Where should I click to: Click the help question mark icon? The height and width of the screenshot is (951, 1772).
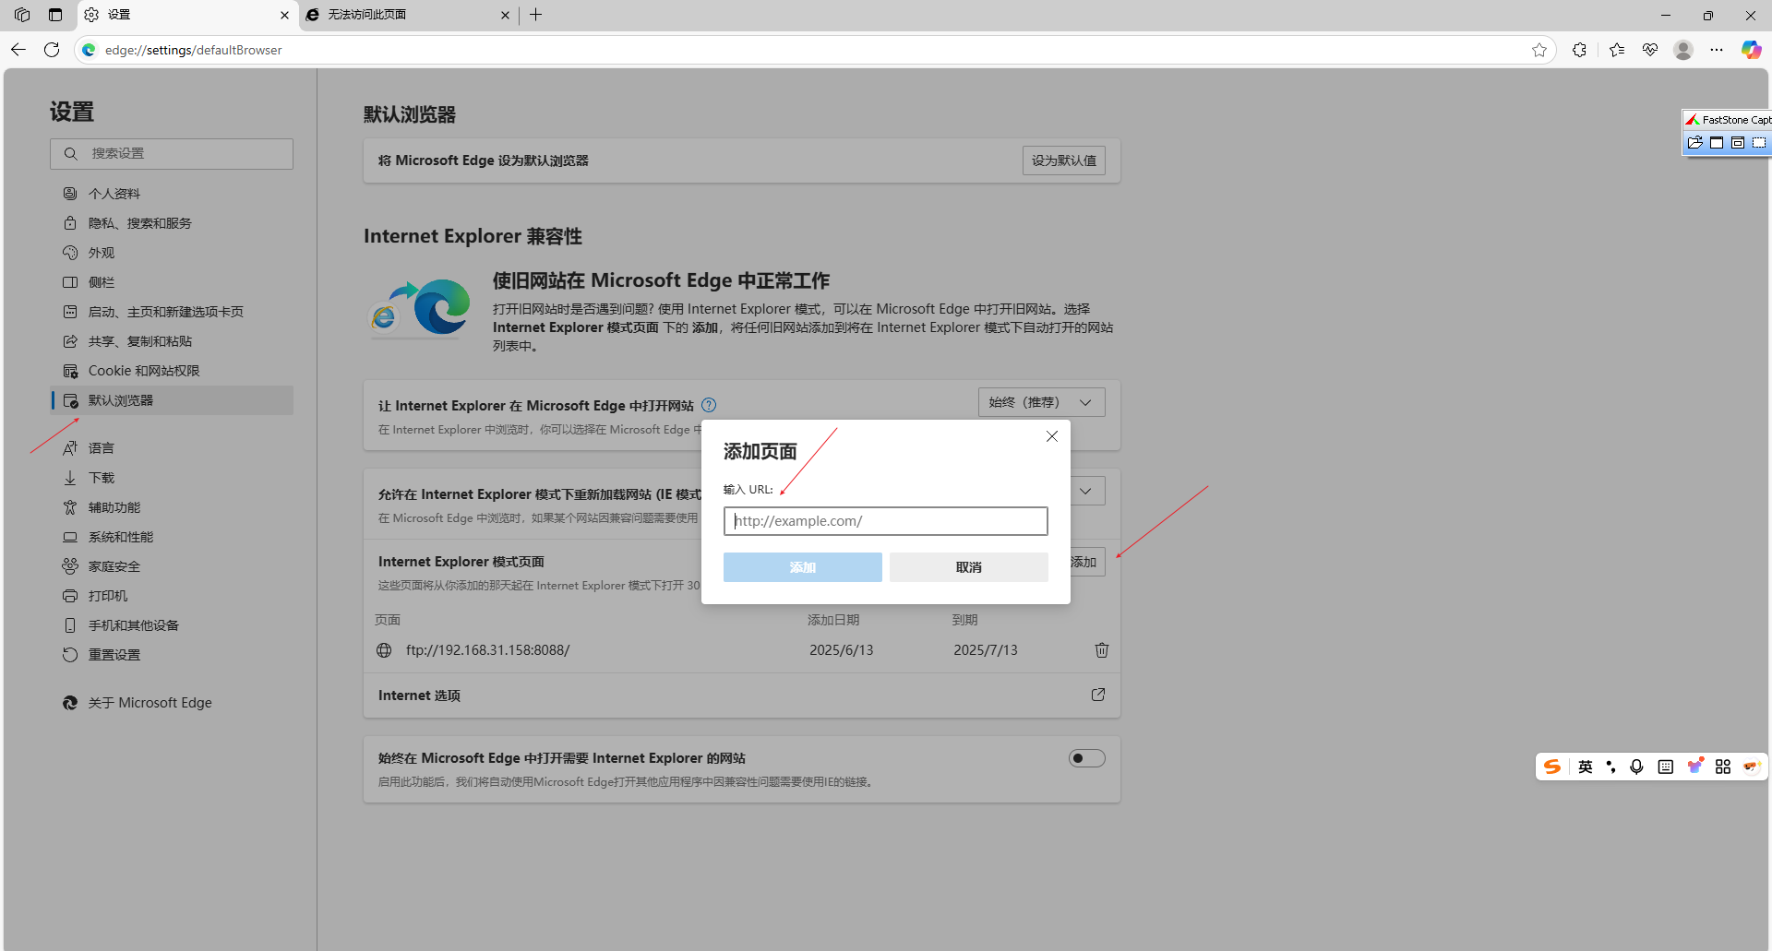click(709, 405)
